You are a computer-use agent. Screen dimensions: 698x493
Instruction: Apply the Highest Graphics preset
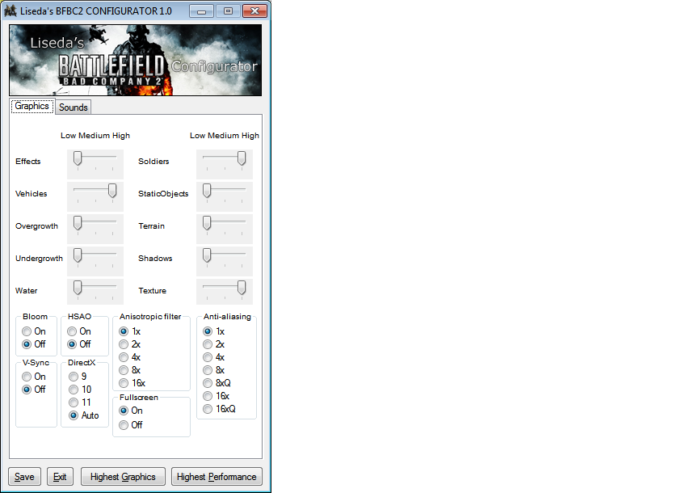pyautogui.click(x=123, y=477)
